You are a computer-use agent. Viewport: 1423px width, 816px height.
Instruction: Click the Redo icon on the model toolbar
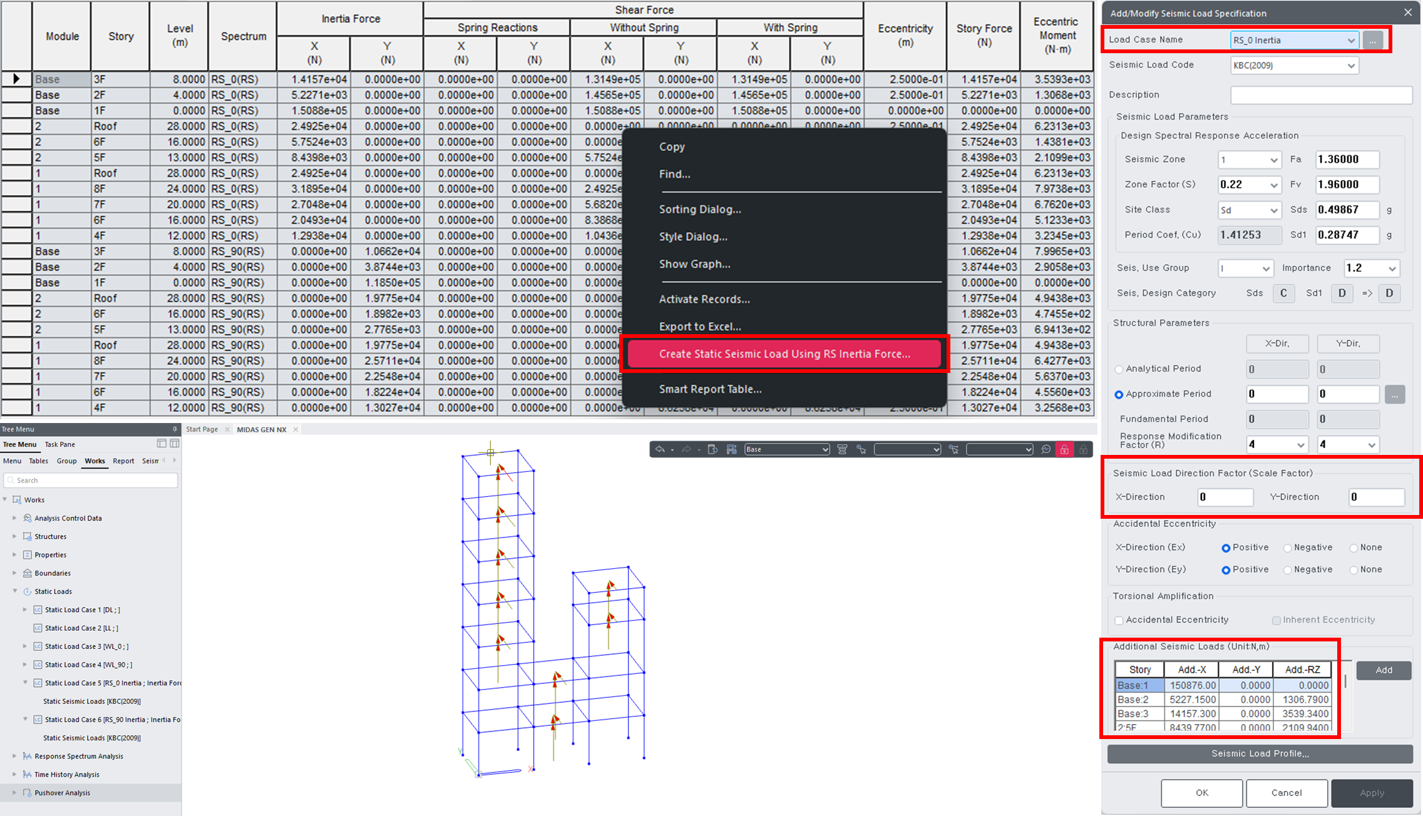point(686,449)
